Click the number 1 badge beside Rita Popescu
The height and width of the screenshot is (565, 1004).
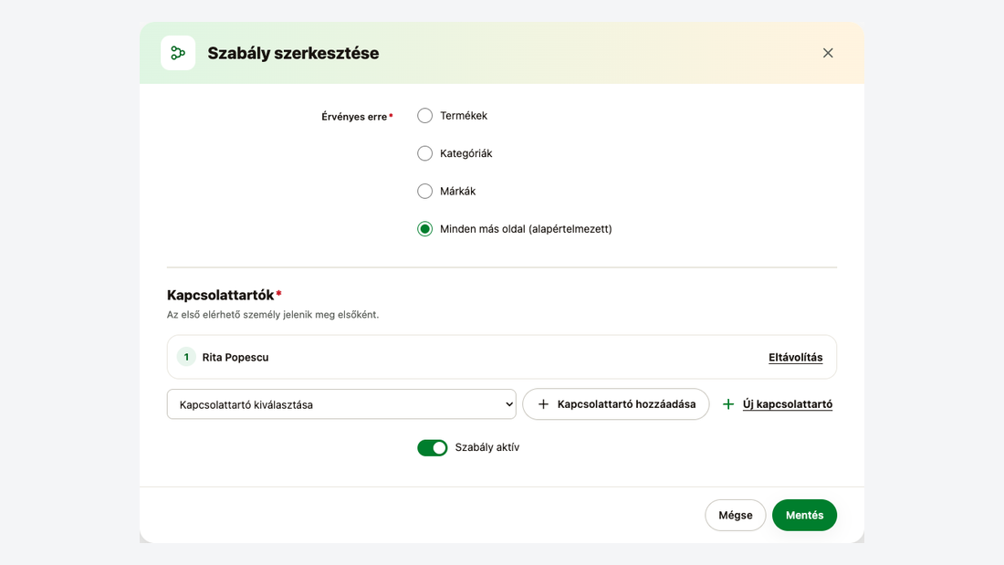[x=186, y=357]
